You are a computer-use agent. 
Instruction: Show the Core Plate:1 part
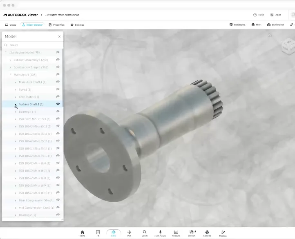[x=58, y=96]
